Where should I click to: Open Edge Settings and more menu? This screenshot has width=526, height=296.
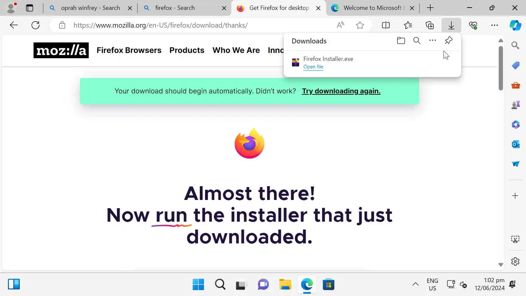tap(494, 25)
